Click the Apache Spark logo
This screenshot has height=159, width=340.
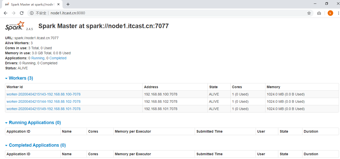(x=15, y=26)
